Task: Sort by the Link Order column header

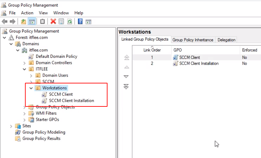Action: tap(152, 50)
